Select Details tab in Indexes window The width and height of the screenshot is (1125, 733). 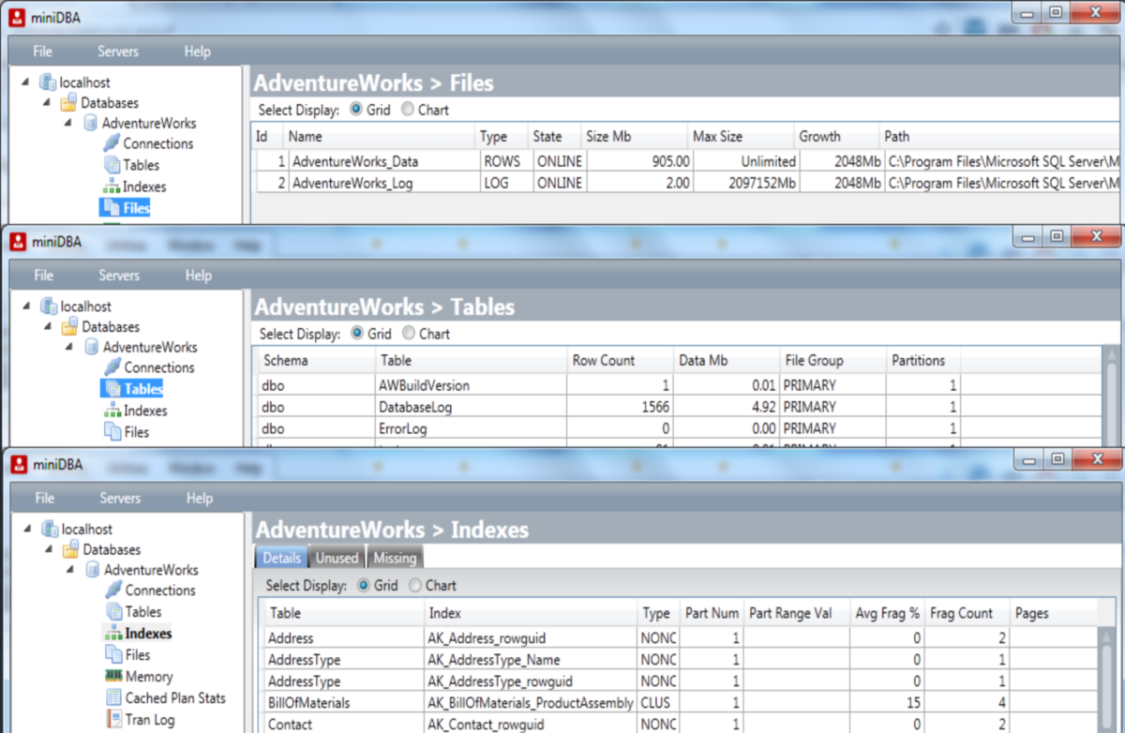click(281, 558)
